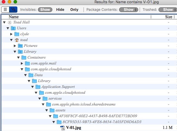Select the services row name
177x131 pixels.
[55, 98]
